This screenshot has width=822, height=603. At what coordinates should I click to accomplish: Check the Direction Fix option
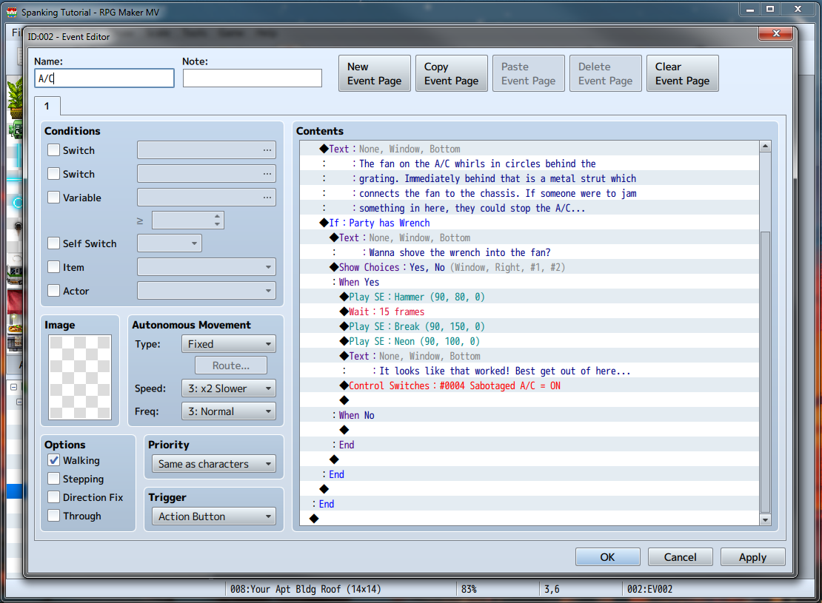(x=53, y=496)
